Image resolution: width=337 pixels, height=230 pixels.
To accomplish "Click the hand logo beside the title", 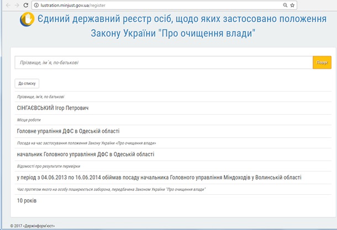I will pos(27,20).
